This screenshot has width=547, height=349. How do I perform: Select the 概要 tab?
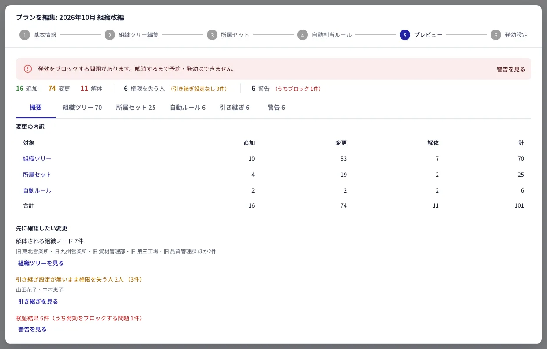pyautogui.click(x=36, y=108)
